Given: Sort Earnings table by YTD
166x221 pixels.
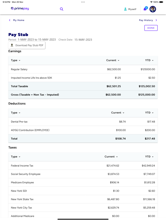Looking at the screenshot, I should pyautogui.click(x=149, y=60).
